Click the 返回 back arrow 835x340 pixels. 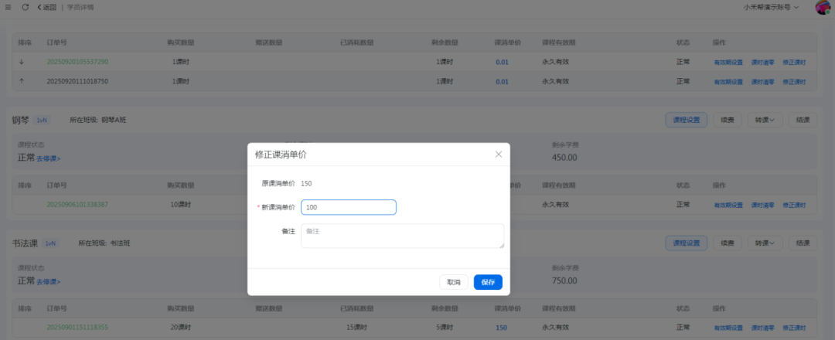(x=46, y=7)
